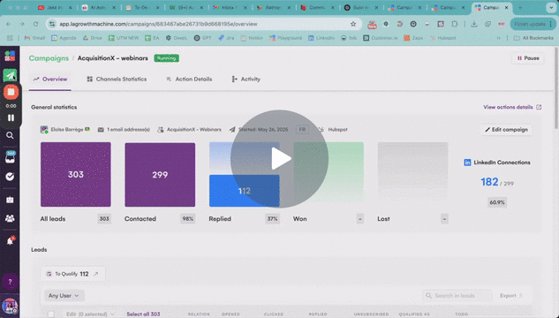
Task: Open the inbox icon in sidebar
Action: coord(10,157)
